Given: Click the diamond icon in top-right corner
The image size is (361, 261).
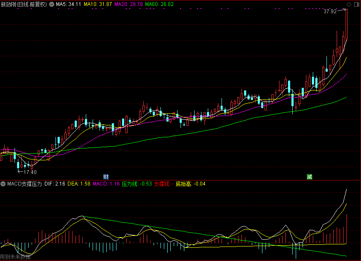Looking at the screenshot, I should (349, 4).
